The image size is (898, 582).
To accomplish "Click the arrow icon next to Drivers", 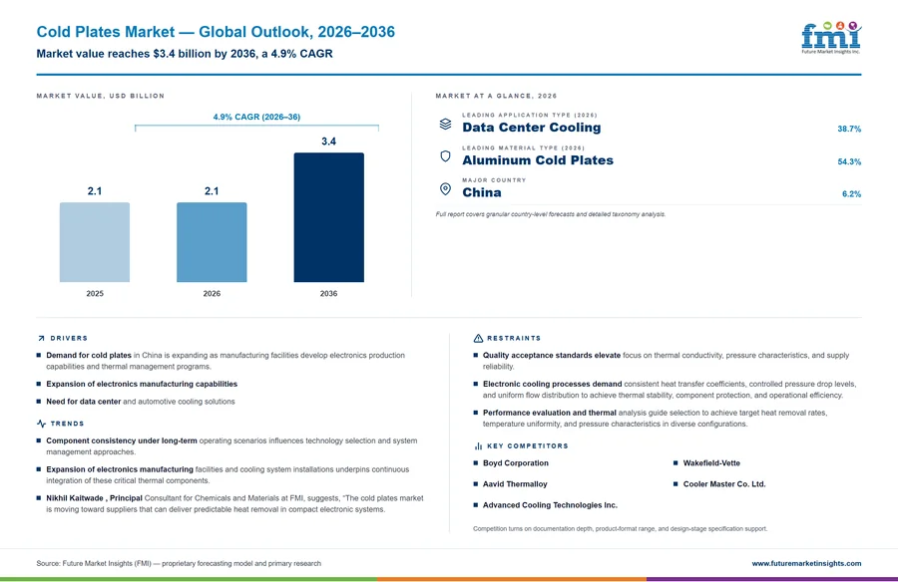I will pos(41,338).
